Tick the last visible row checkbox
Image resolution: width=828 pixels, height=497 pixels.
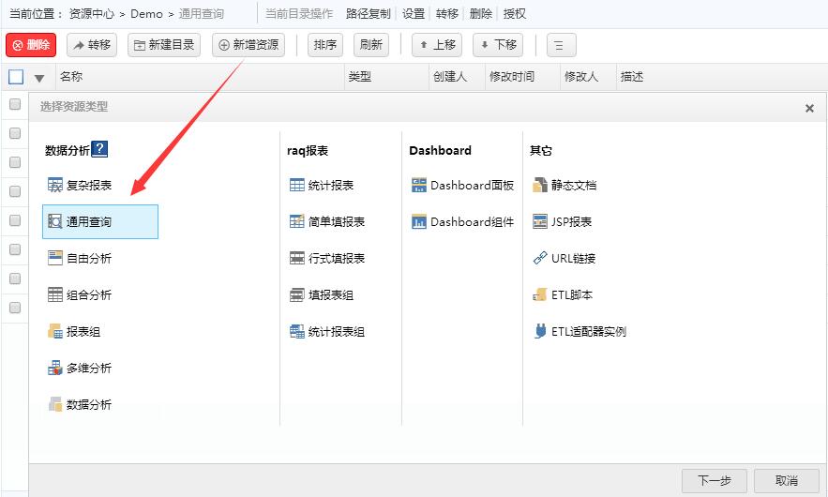(x=15, y=308)
